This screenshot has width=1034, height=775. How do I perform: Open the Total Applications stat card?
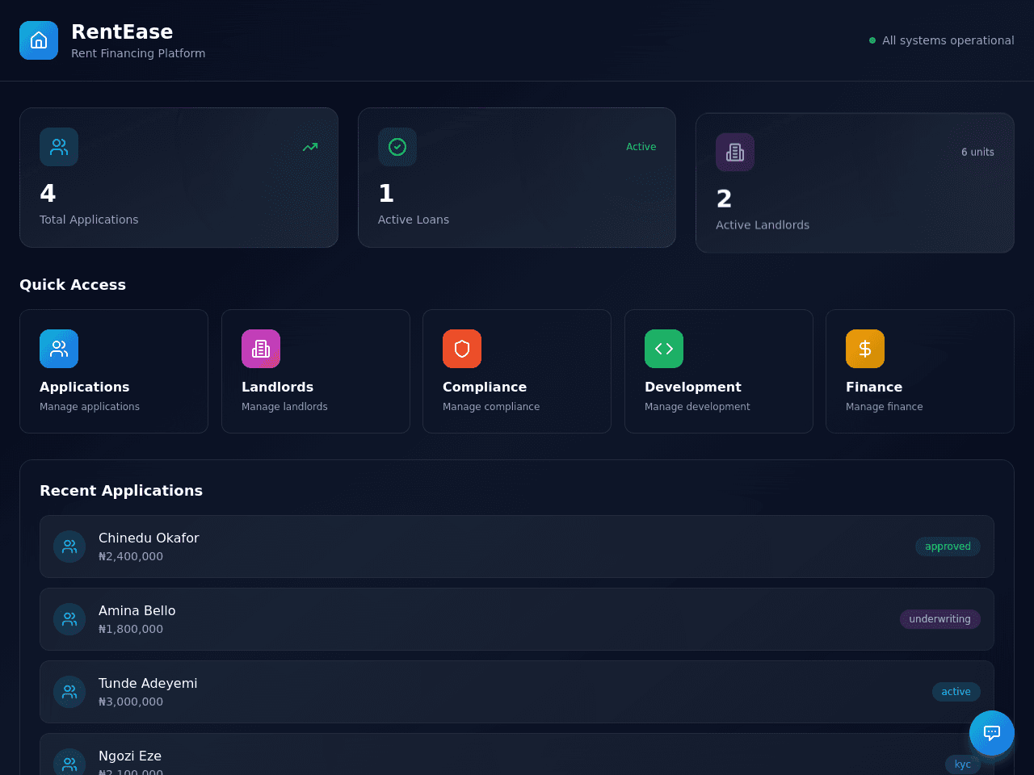179,178
